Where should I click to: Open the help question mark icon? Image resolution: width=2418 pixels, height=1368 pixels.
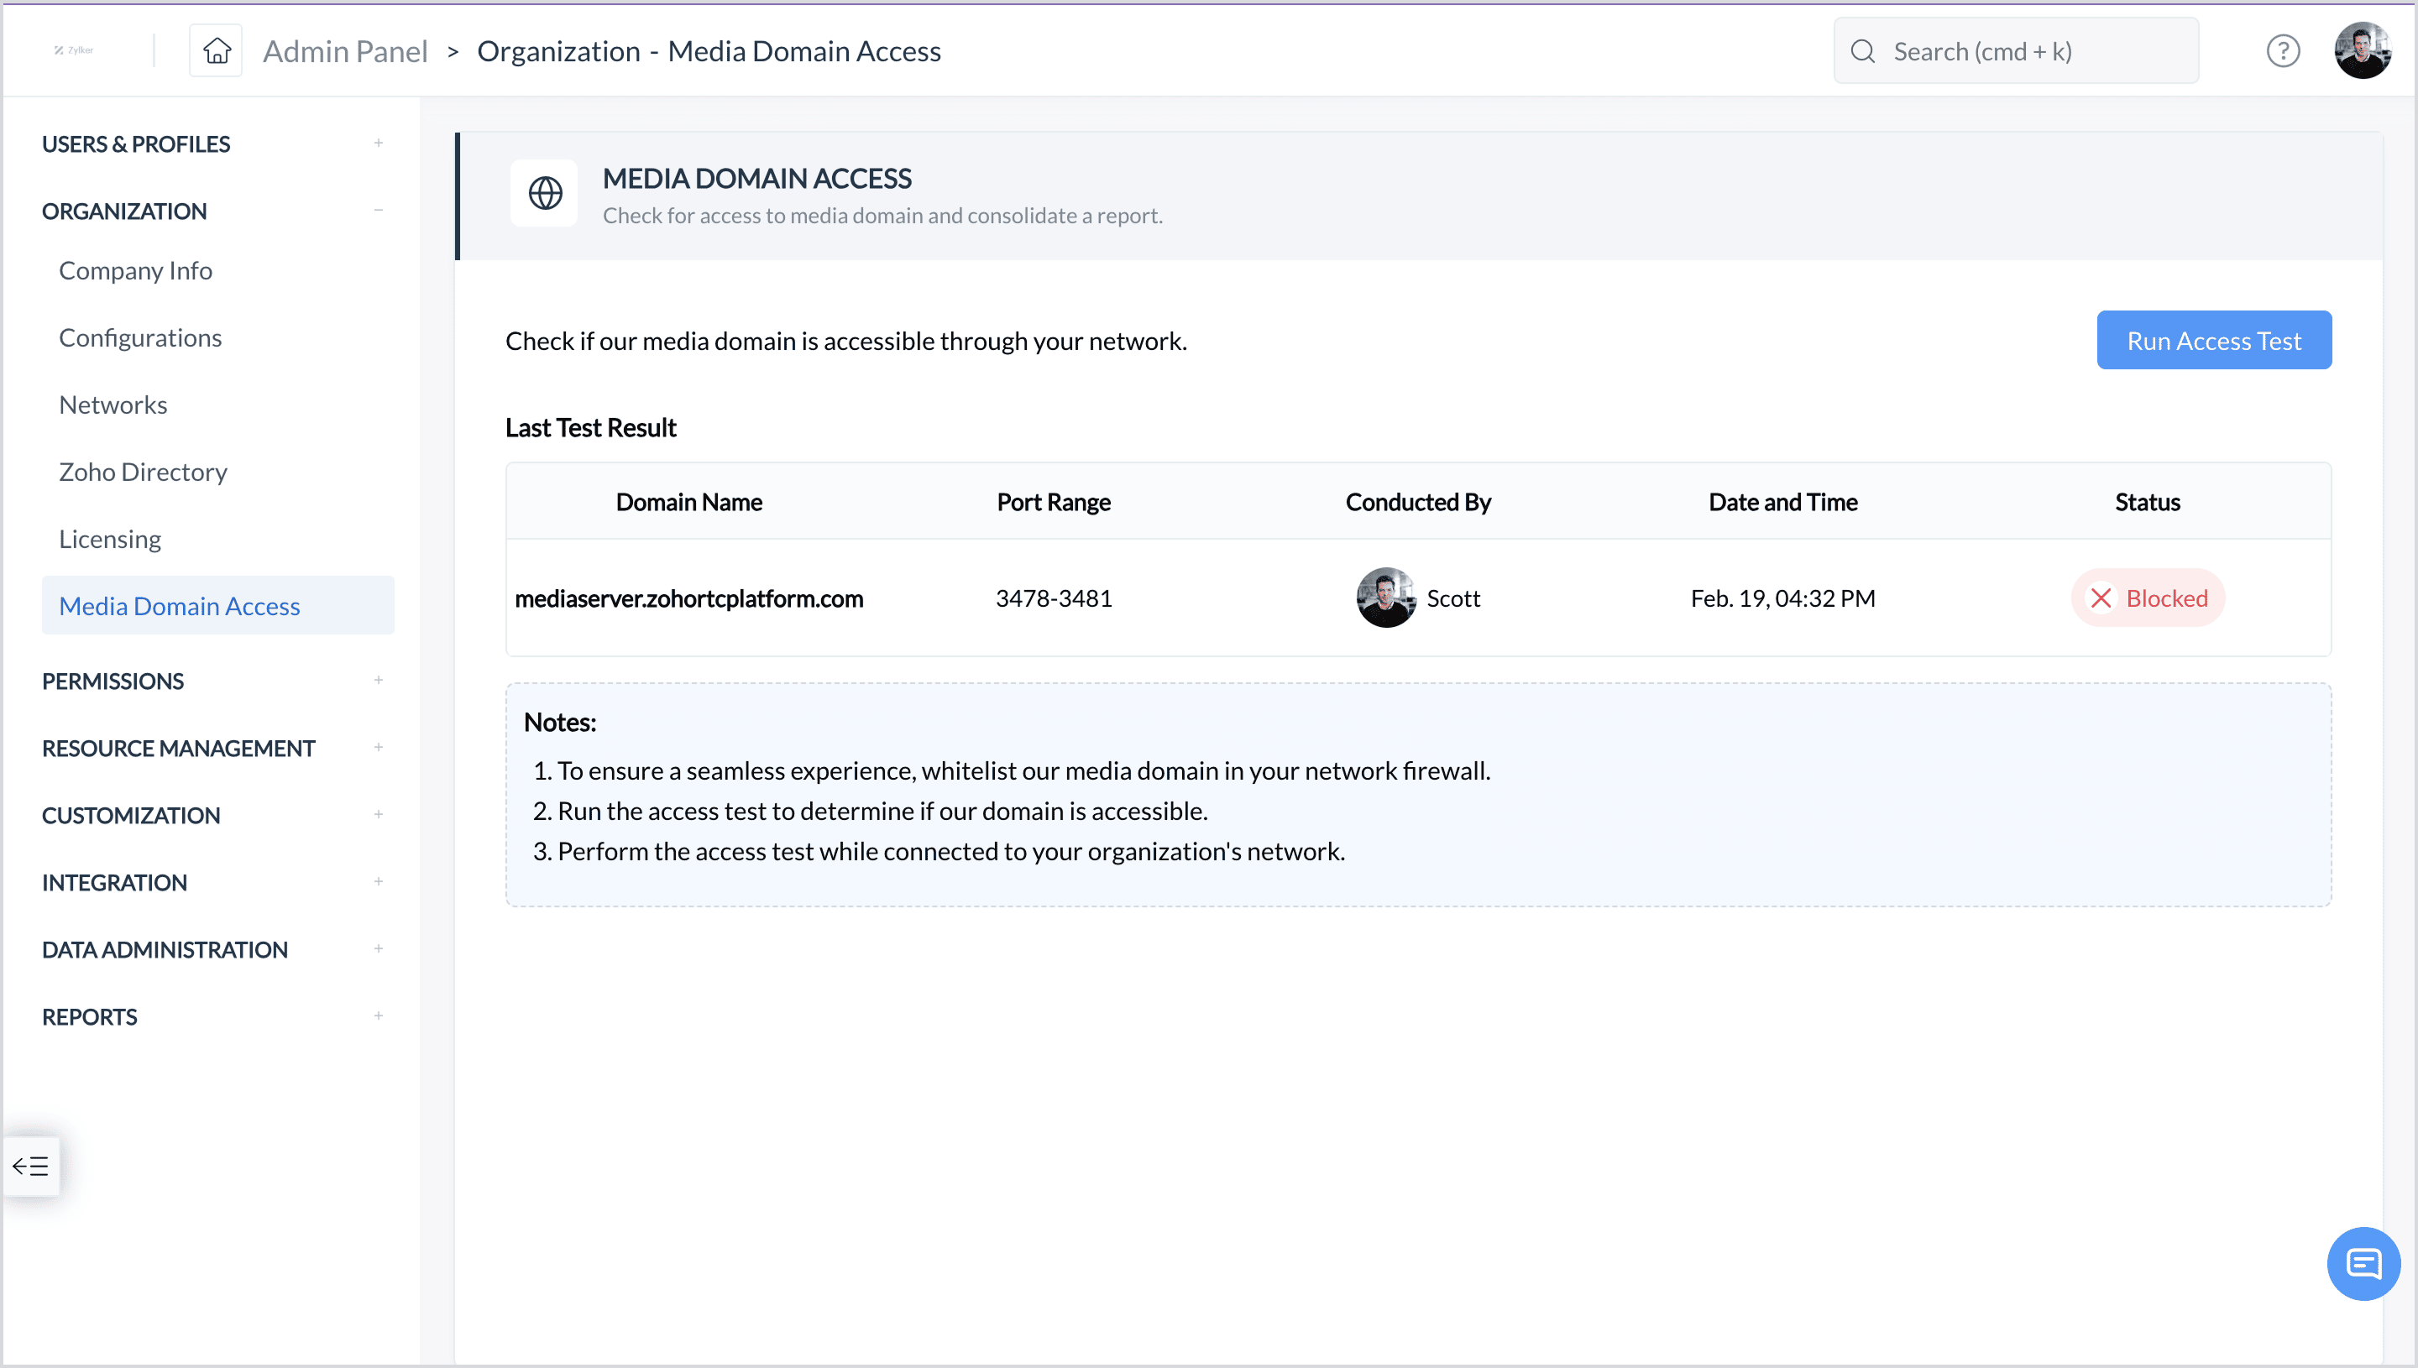(x=2282, y=50)
